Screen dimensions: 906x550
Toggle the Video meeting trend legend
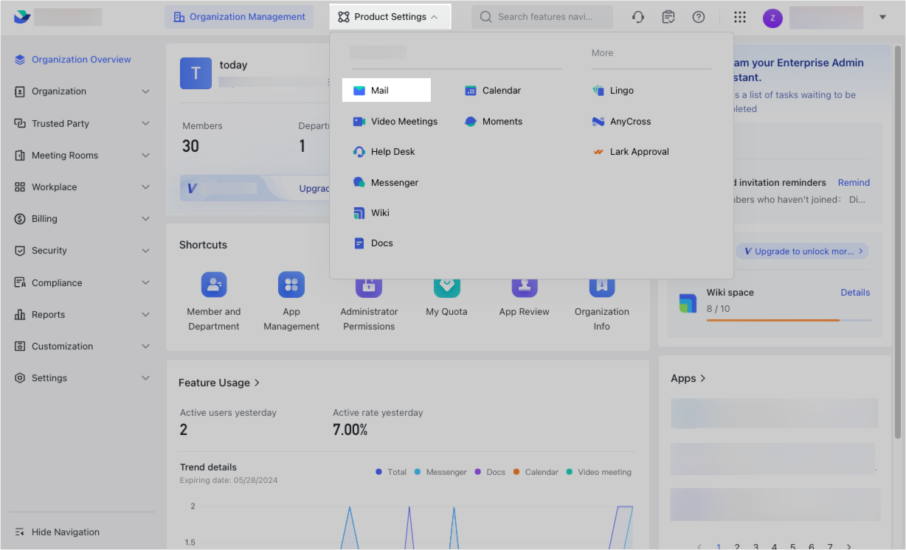click(x=598, y=472)
